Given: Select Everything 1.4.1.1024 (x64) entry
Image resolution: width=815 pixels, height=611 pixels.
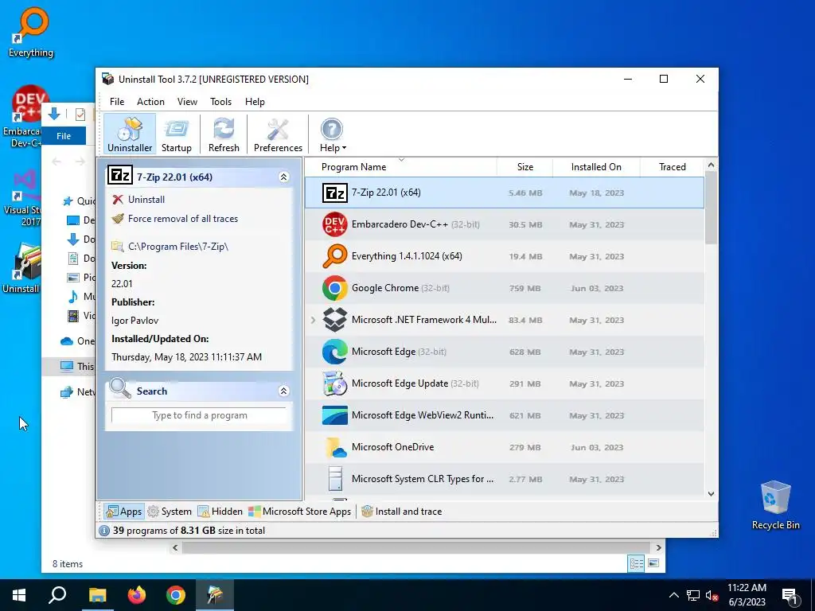Looking at the screenshot, I should 504,256.
